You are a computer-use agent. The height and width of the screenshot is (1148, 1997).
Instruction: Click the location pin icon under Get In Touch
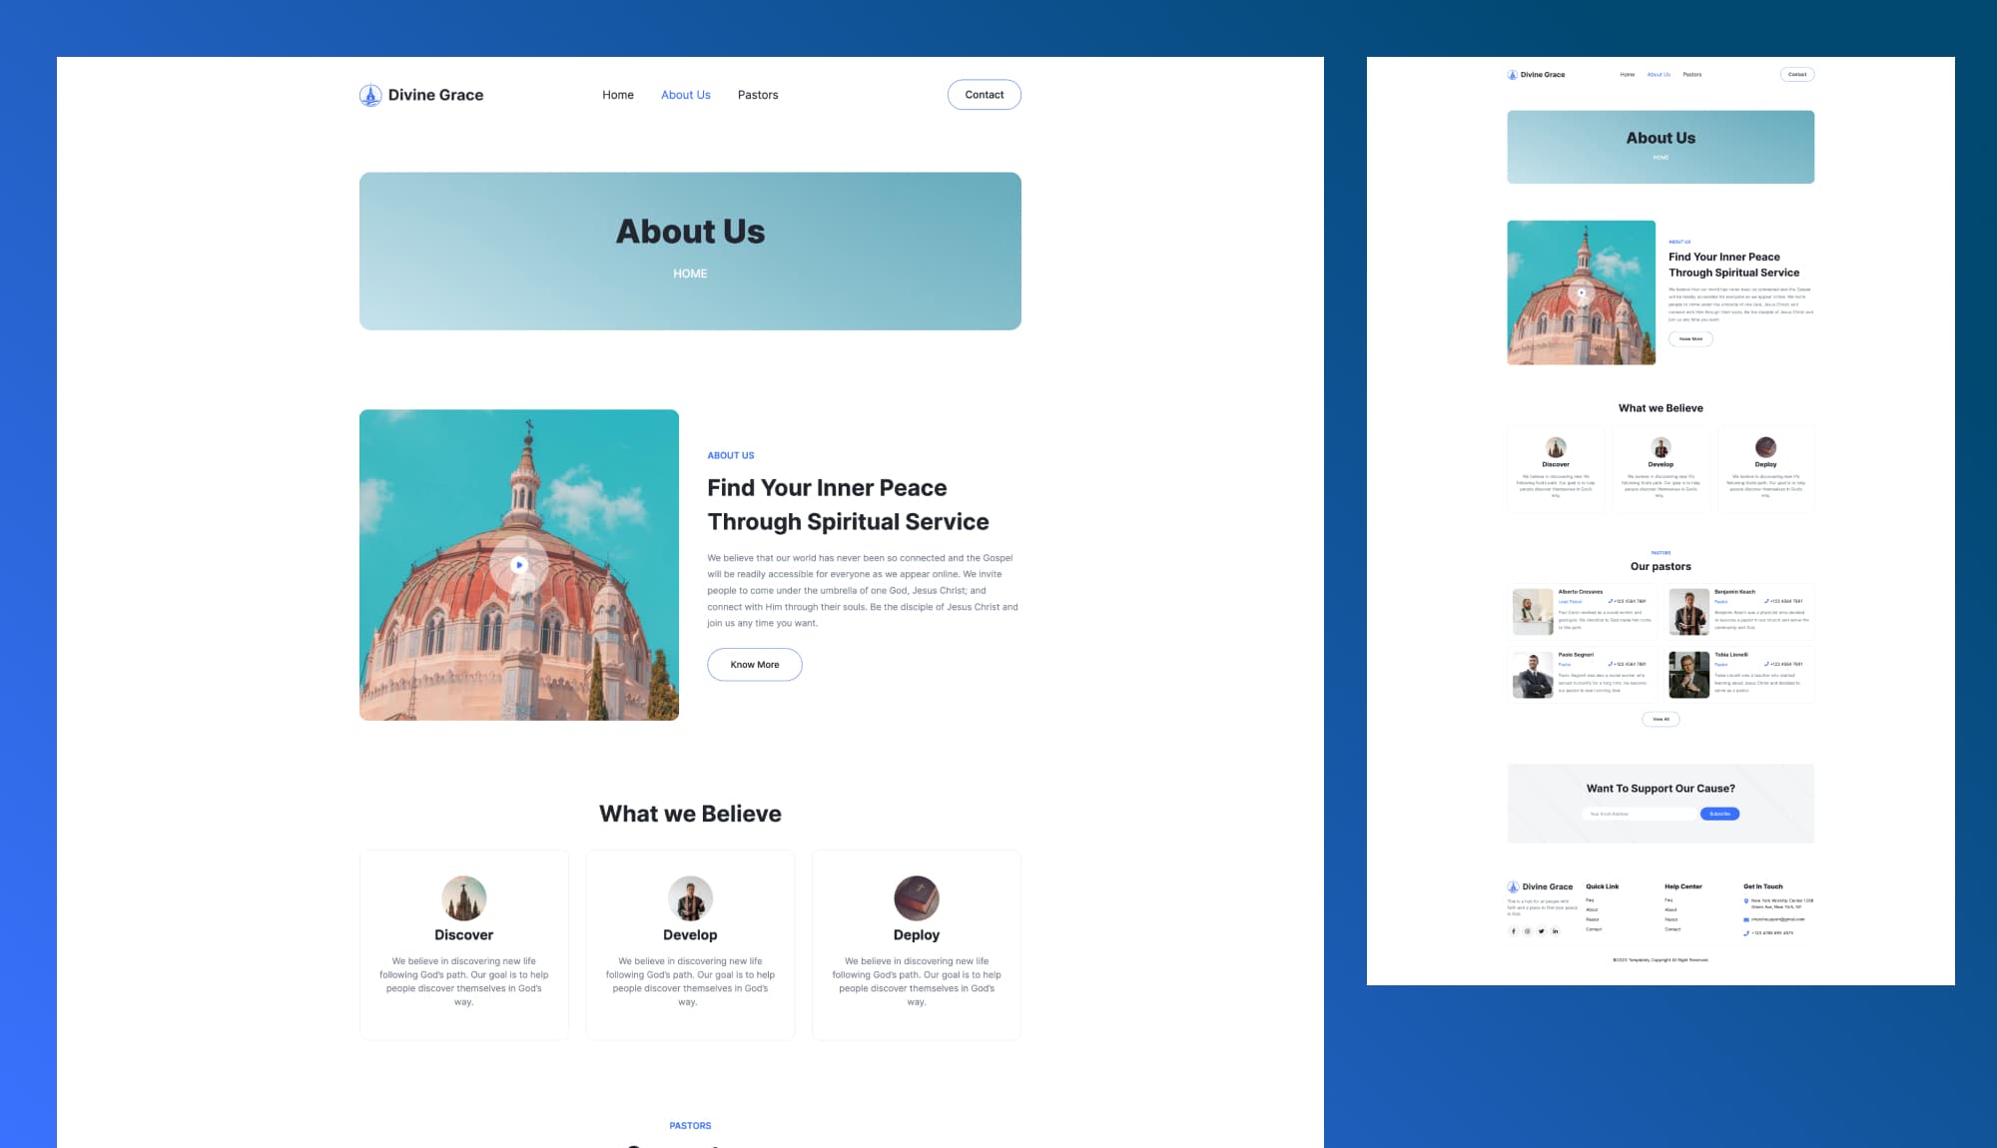click(x=1745, y=900)
